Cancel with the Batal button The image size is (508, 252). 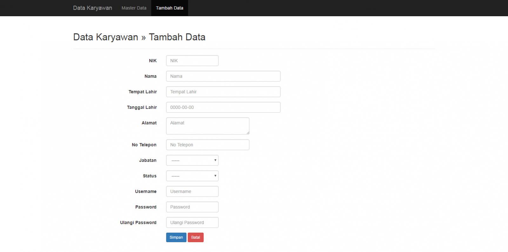[196, 237]
